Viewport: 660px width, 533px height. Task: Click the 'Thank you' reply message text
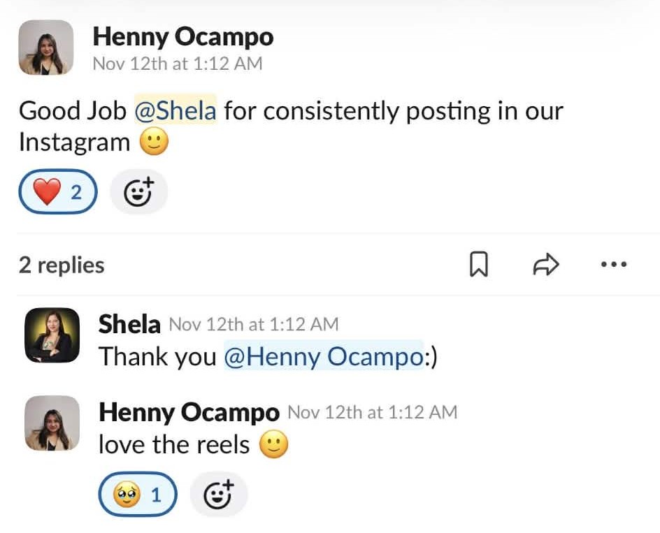pyautogui.click(x=157, y=356)
